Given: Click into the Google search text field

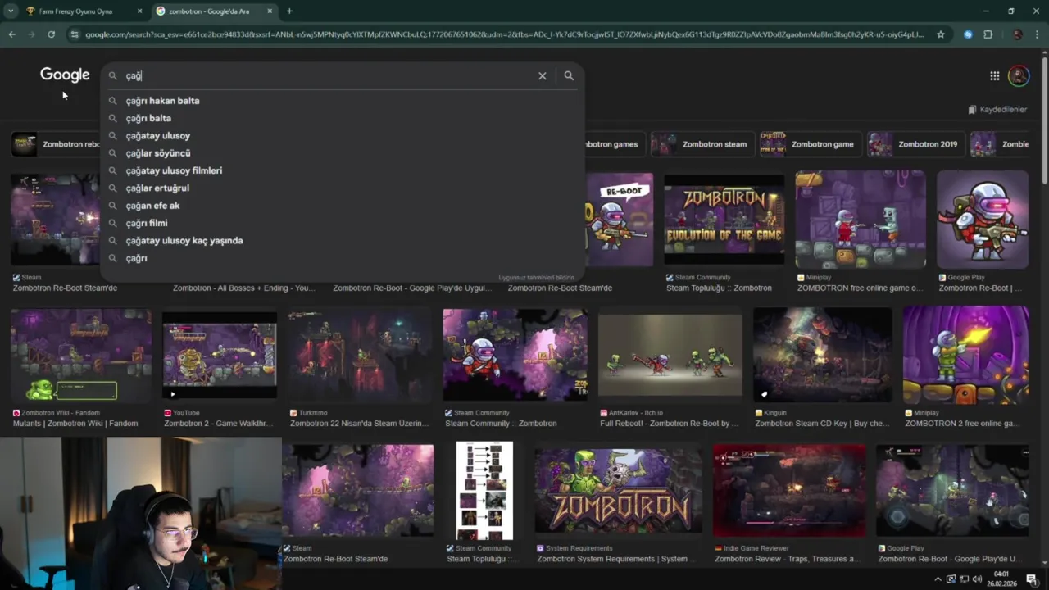Looking at the screenshot, I should (x=328, y=75).
